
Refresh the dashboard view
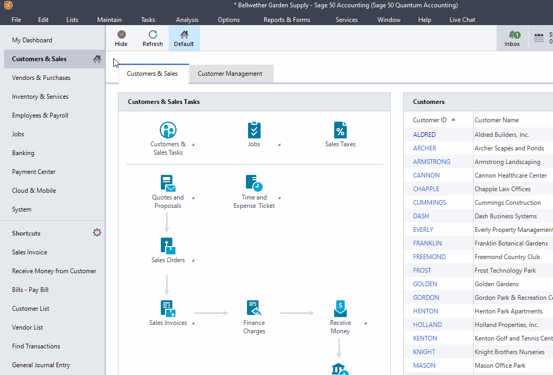[152, 37]
